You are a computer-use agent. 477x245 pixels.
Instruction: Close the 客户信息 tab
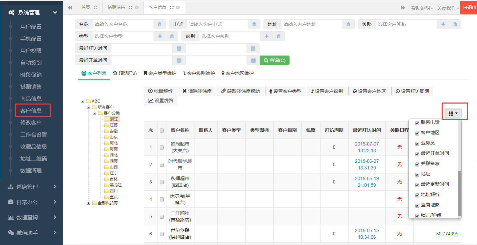178,8
